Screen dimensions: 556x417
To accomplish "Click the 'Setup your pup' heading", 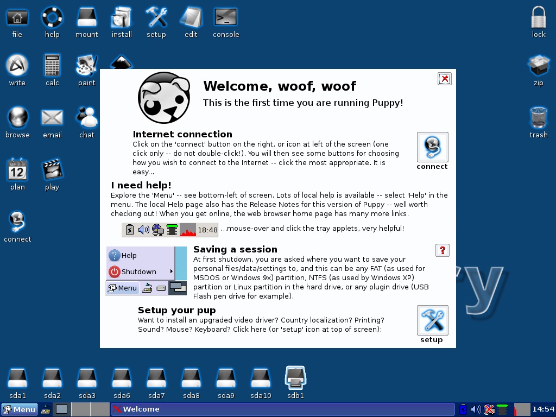I will (x=176, y=310).
